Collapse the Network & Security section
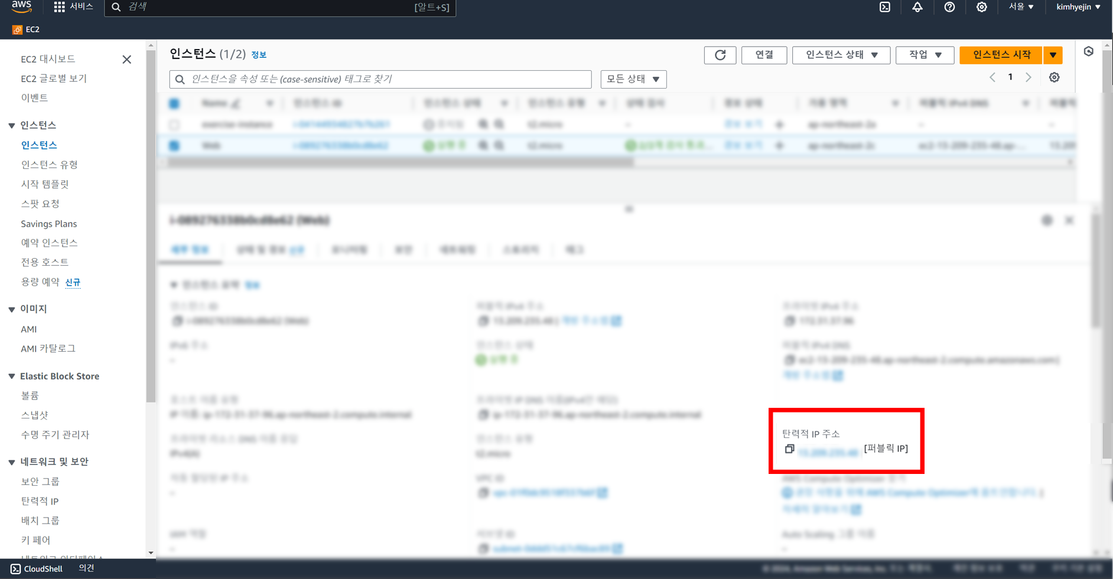1113x579 pixels. 12,462
